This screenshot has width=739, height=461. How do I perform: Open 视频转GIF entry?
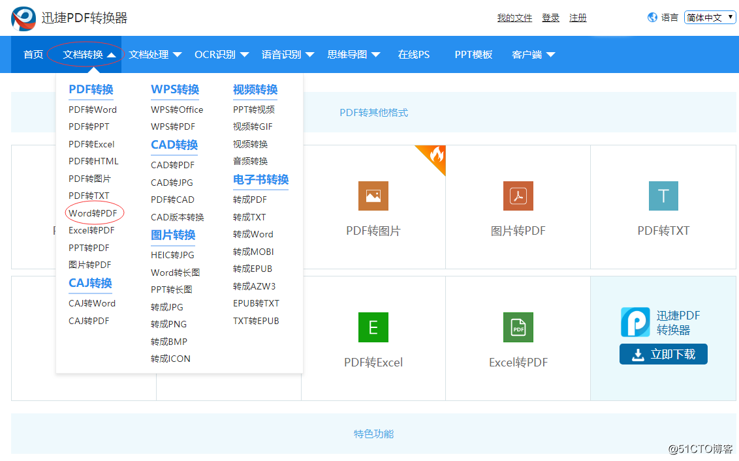point(253,126)
